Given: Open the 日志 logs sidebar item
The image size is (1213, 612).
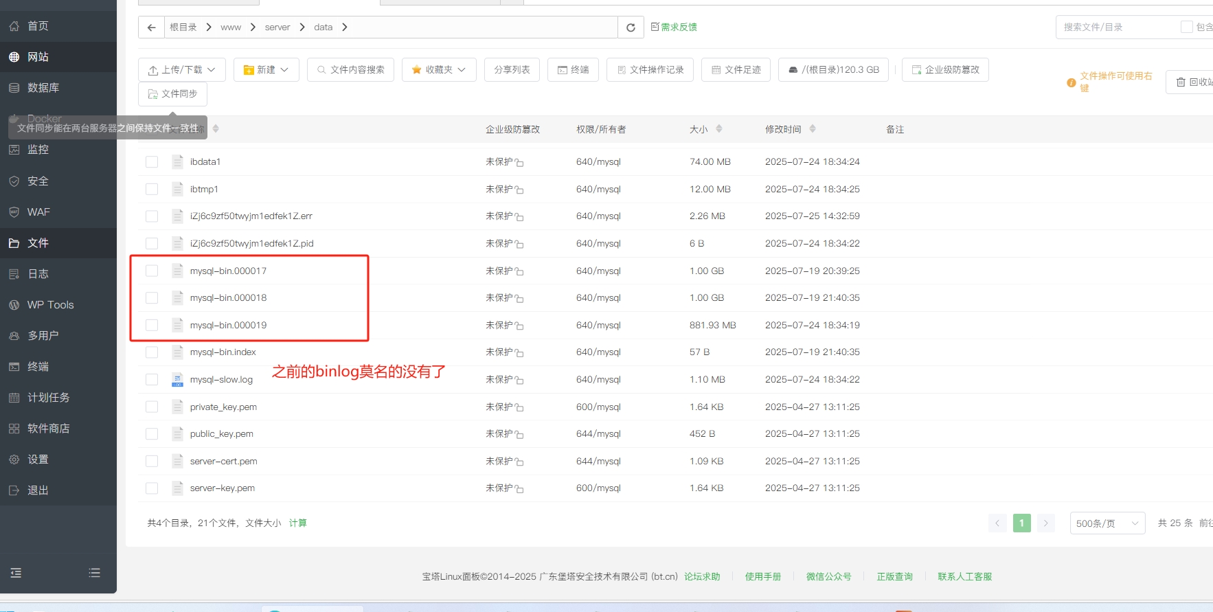Looking at the screenshot, I should 58,274.
